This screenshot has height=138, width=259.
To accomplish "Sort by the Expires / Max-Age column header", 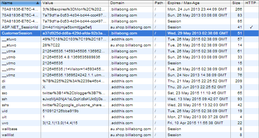I will point(198,3).
